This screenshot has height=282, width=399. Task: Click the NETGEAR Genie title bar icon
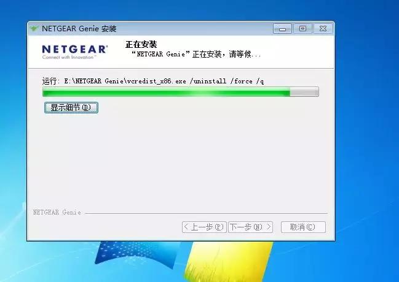[34, 28]
